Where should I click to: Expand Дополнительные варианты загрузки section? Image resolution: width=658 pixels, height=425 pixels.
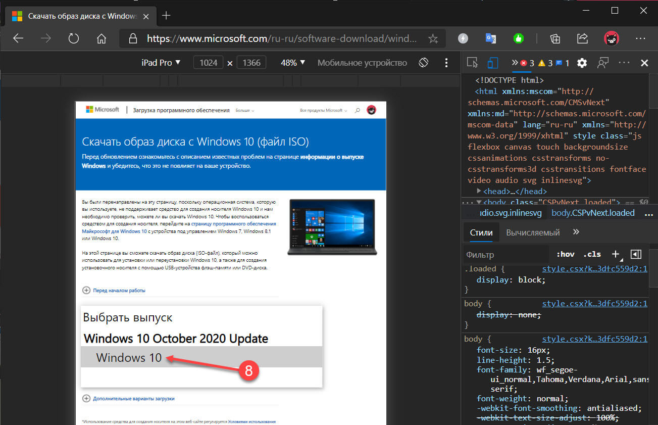129,399
